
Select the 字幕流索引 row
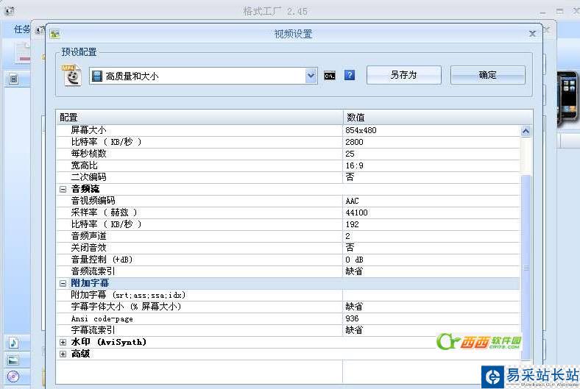(x=288, y=331)
